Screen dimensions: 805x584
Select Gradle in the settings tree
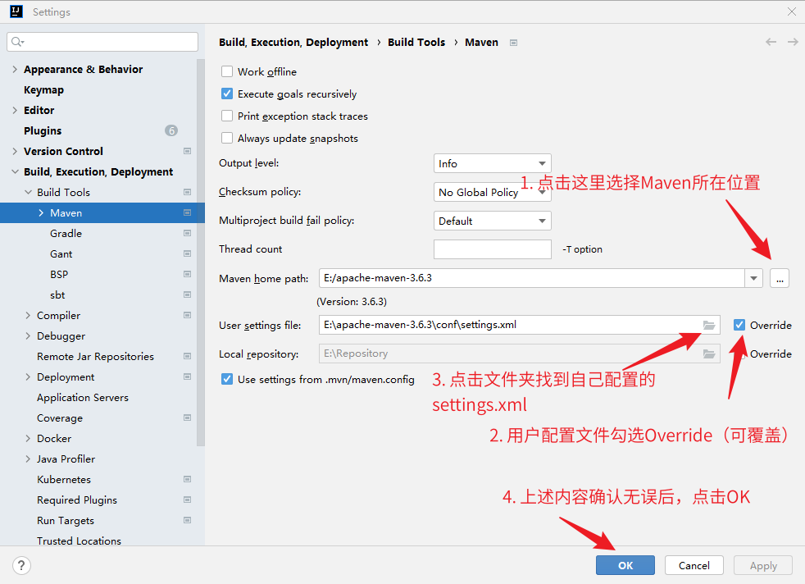click(x=66, y=233)
